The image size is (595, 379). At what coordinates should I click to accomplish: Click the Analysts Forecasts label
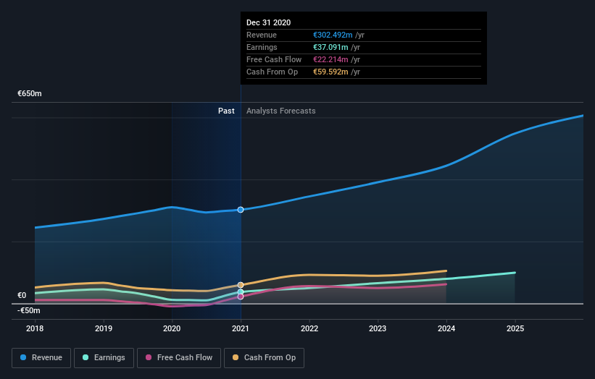tap(280, 111)
